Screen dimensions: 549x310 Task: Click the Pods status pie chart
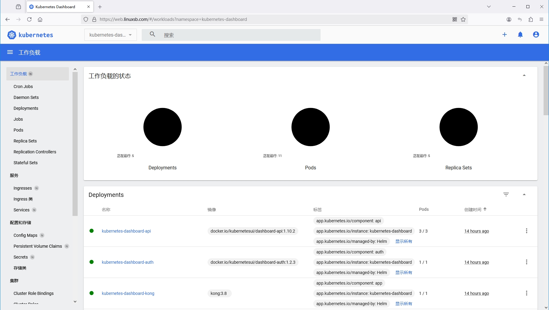(311, 127)
